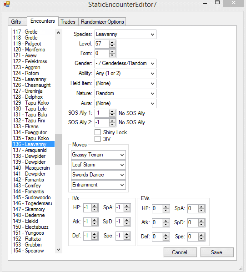246x272 pixels.
Task: Expand the Held Item dropdown
Action: [126, 83]
